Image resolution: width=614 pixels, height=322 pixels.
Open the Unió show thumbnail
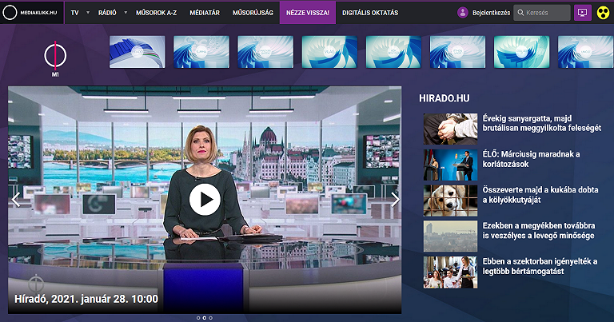click(x=586, y=52)
